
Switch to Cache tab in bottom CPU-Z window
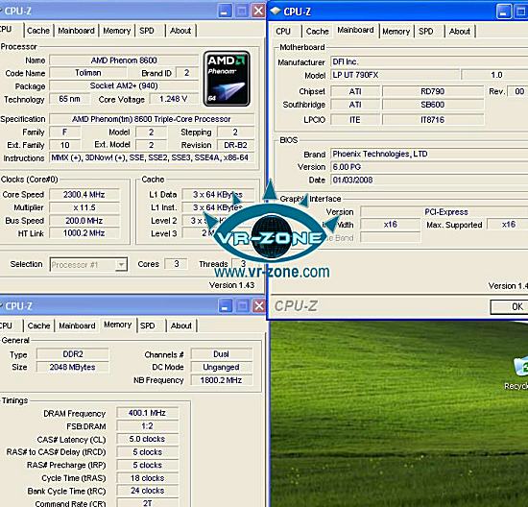[x=39, y=326]
